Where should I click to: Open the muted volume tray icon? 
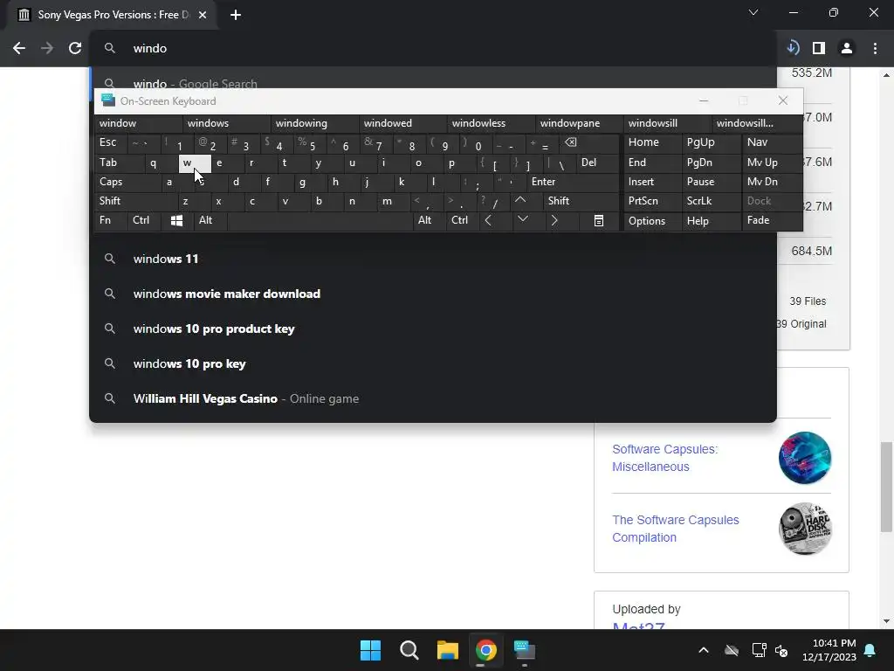(x=781, y=650)
